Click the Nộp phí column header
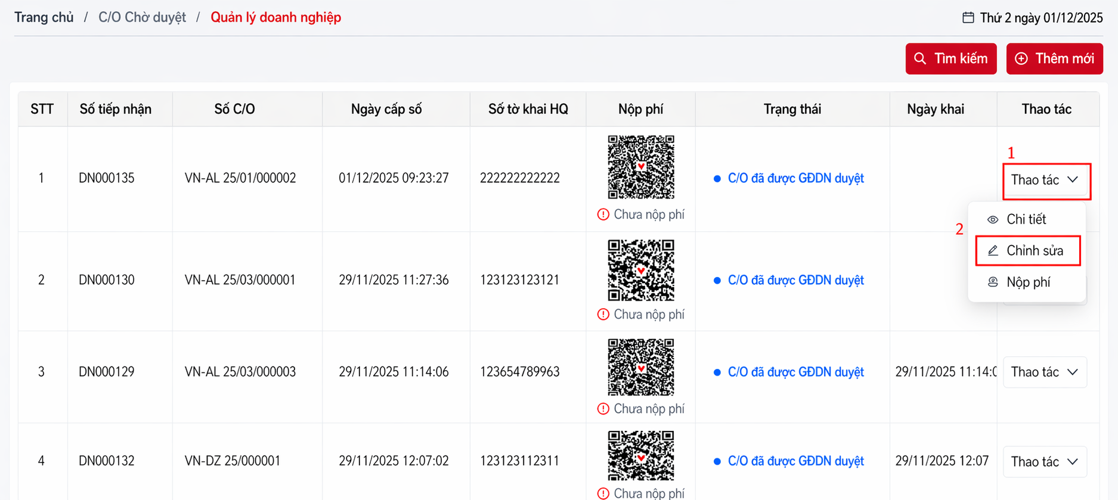 click(640, 109)
